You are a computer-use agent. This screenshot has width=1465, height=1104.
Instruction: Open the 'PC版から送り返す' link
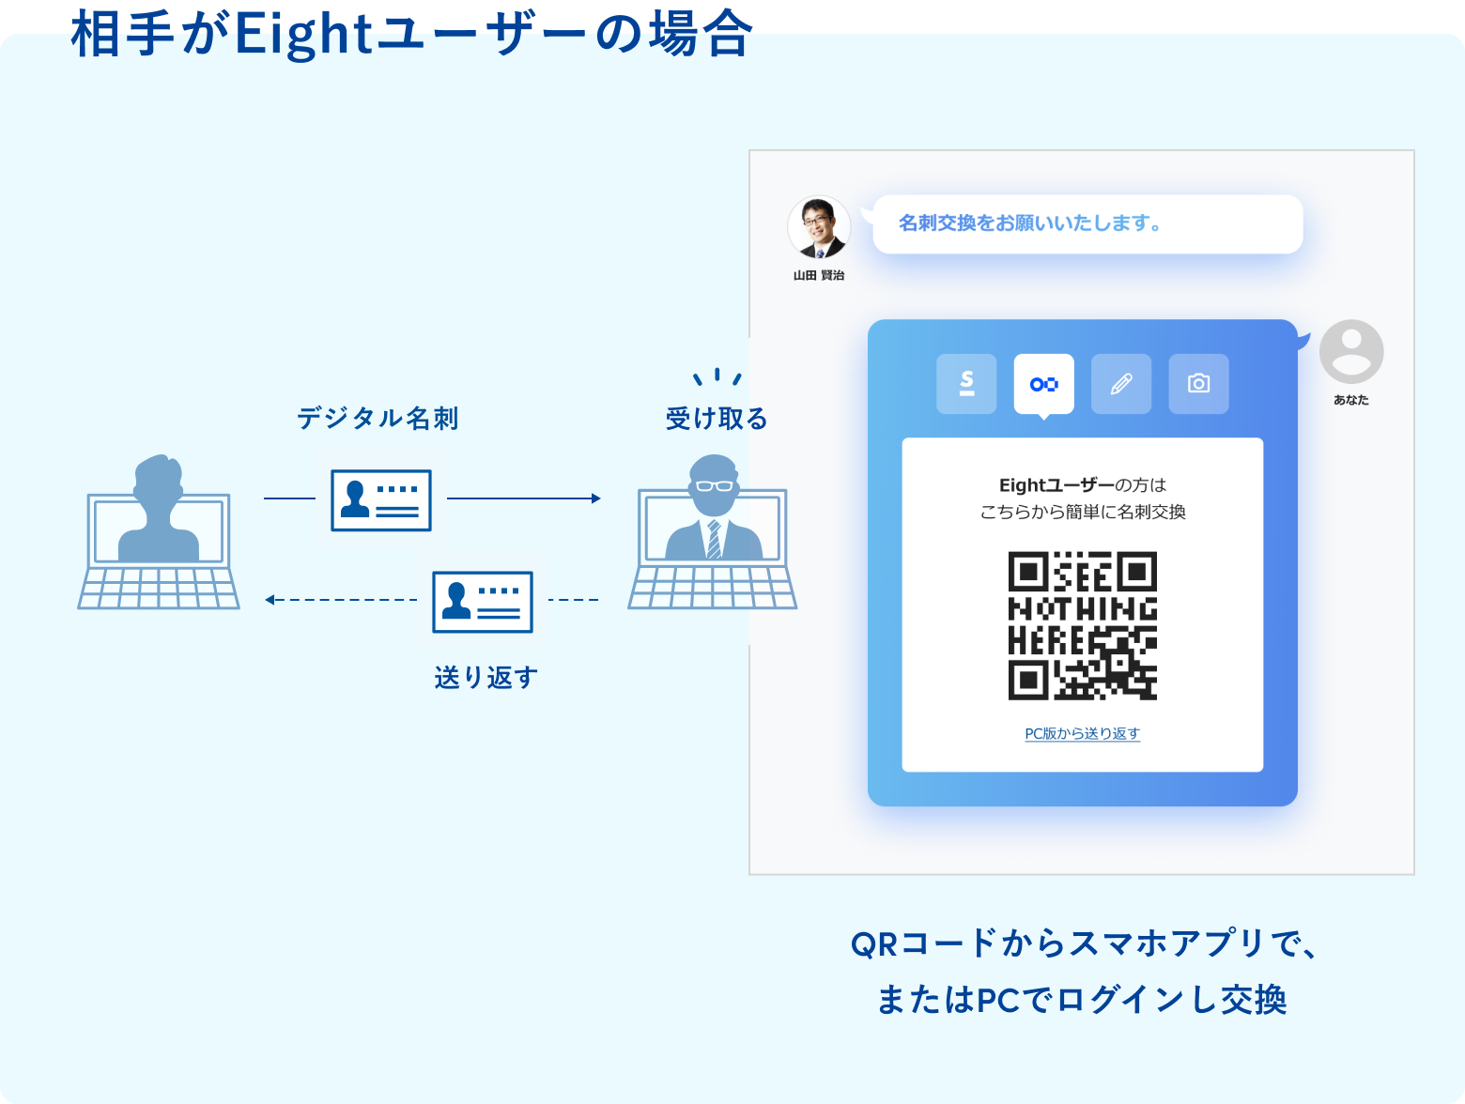(1082, 733)
